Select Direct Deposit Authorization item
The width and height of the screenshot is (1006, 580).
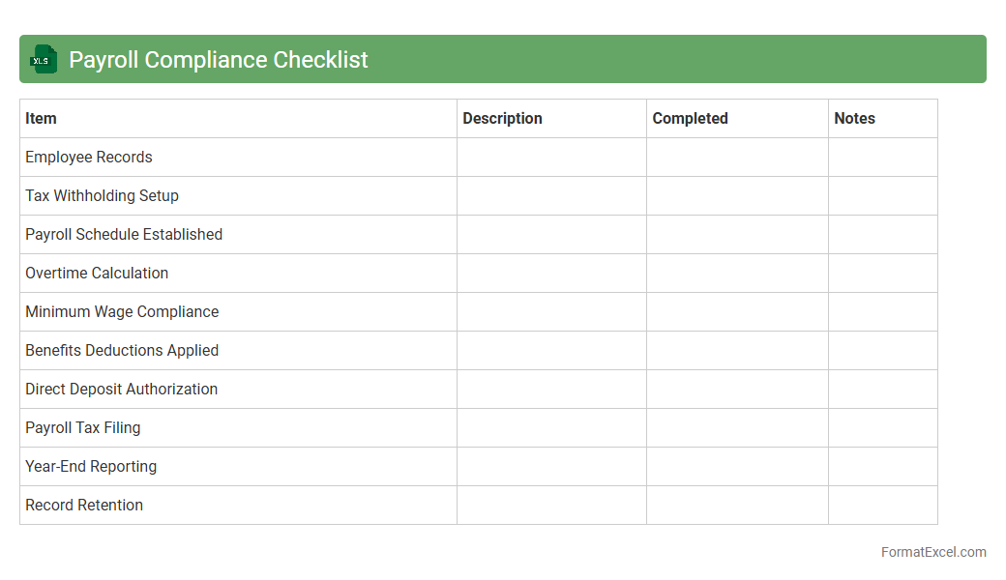(121, 390)
